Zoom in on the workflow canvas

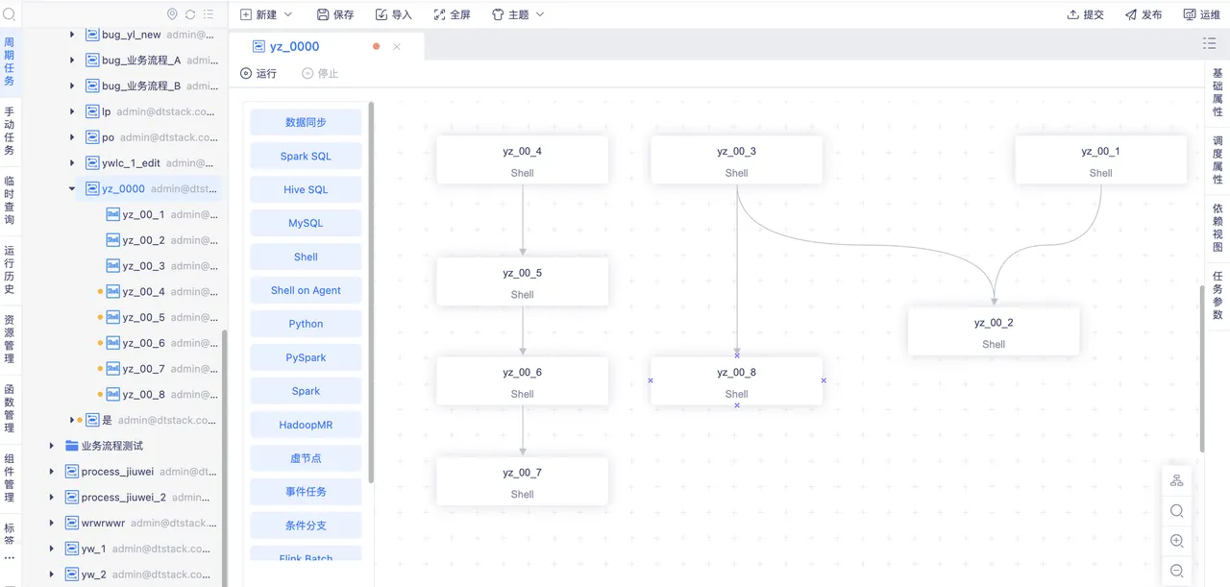(x=1176, y=541)
